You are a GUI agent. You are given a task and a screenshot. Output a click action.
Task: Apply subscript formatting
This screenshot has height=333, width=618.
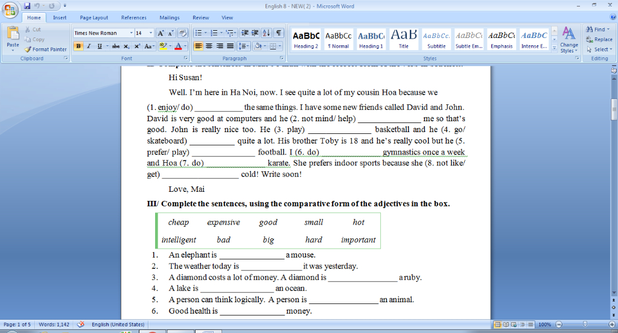click(126, 46)
